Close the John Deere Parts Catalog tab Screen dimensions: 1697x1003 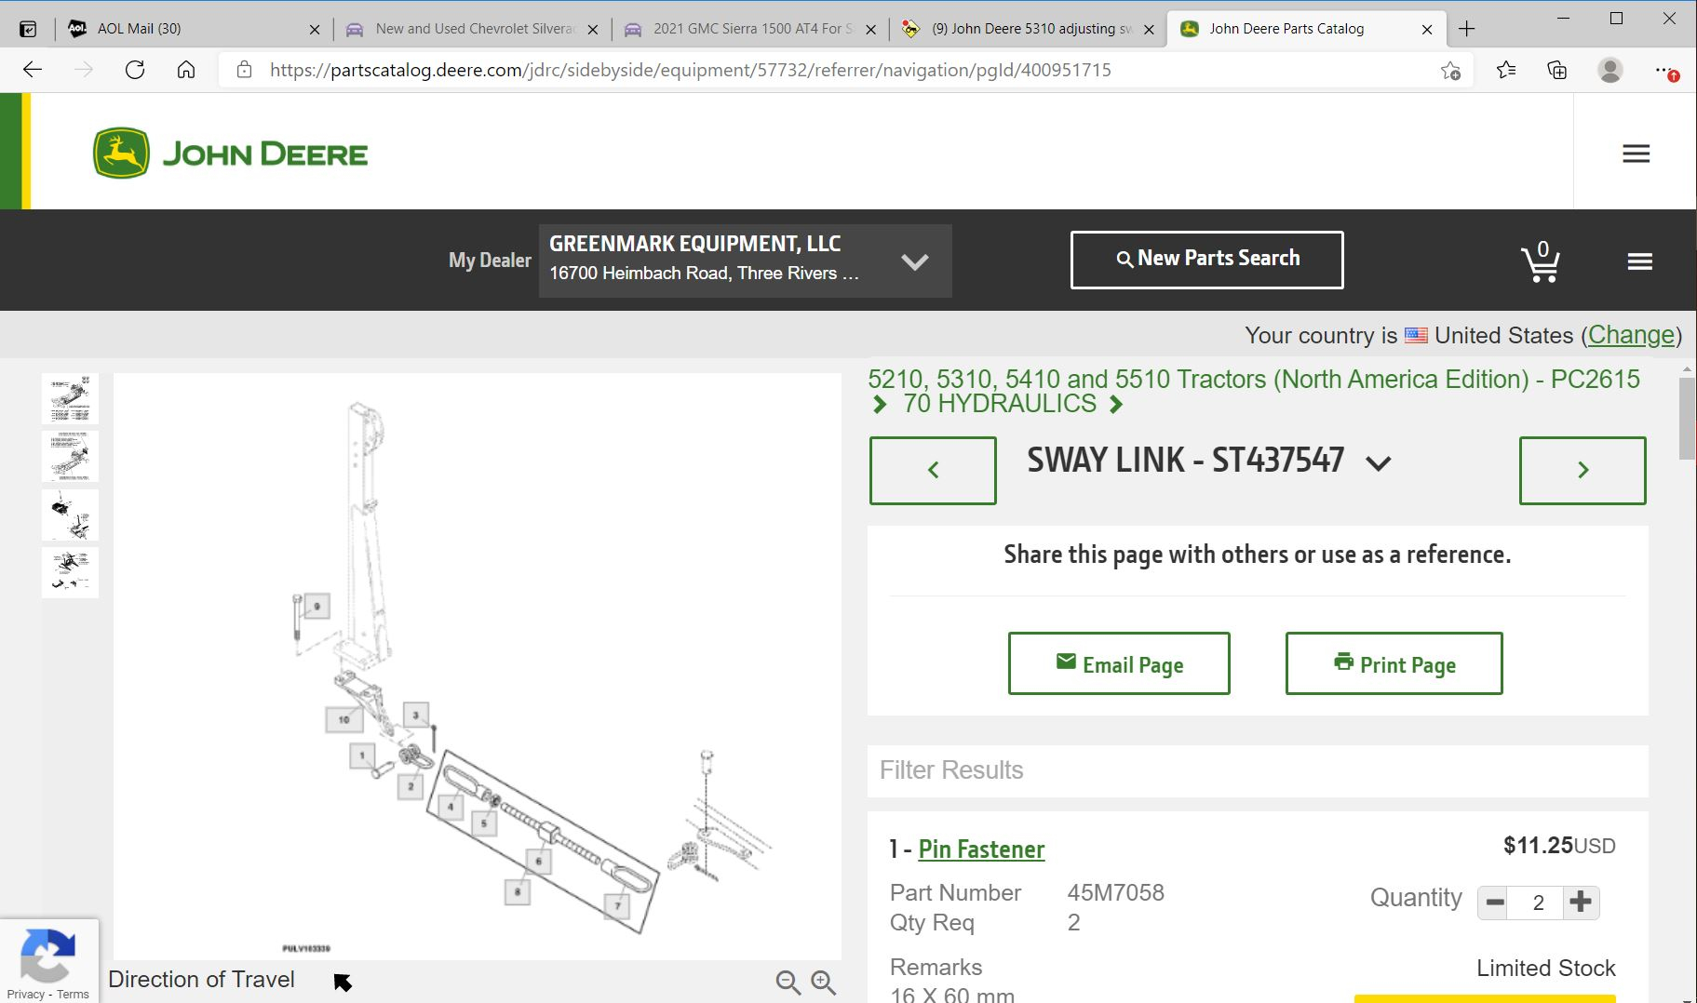1427,30
